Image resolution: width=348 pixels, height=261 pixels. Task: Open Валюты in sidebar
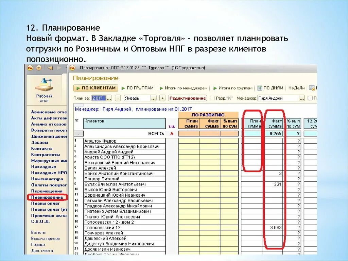[x=39, y=232]
